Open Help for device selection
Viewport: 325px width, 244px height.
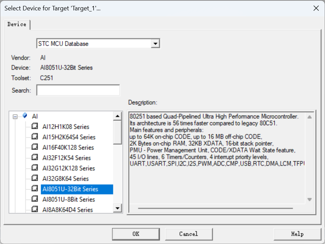point(297,234)
